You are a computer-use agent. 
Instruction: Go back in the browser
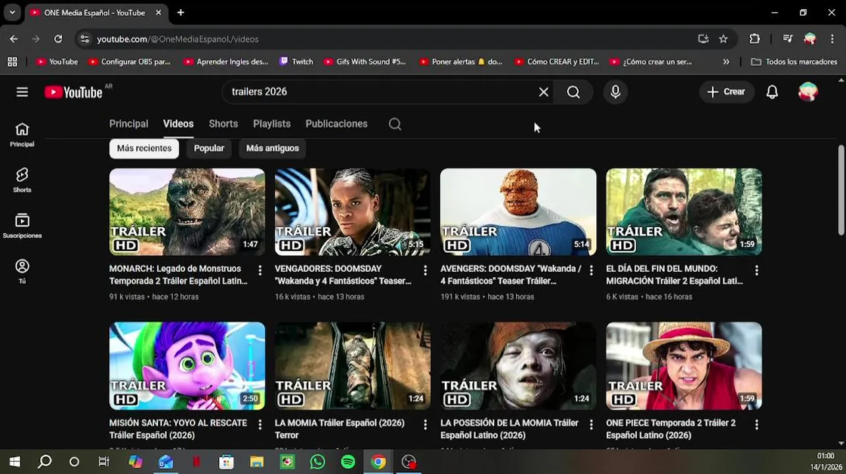click(x=14, y=39)
